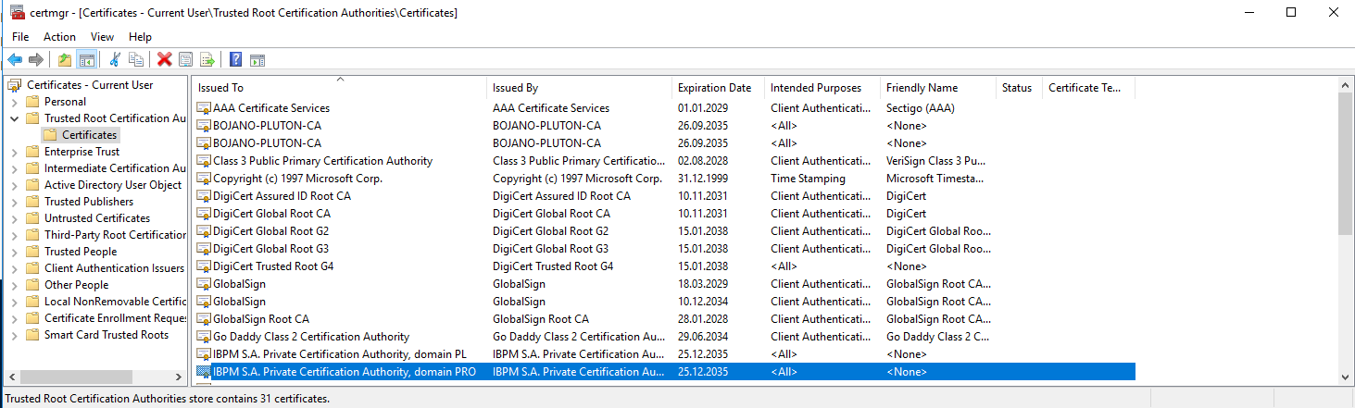The height and width of the screenshot is (408, 1355).
Task: Click the Personal folder icon in the tree
Action: (32, 102)
